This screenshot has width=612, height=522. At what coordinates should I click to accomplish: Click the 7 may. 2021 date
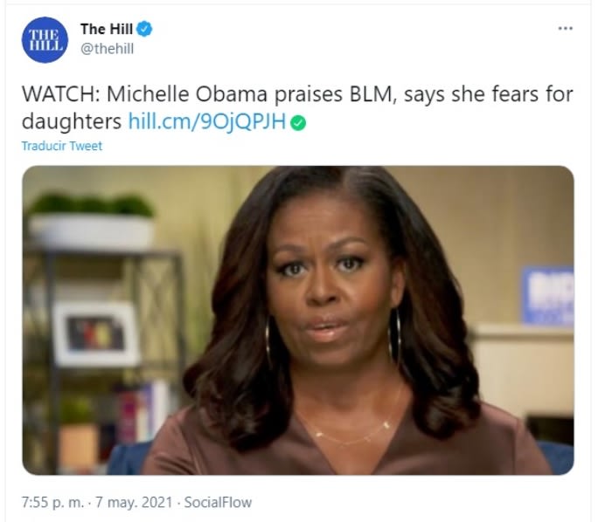tap(134, 502)
